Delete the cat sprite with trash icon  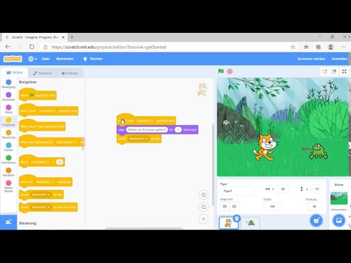tap(236, 218)
